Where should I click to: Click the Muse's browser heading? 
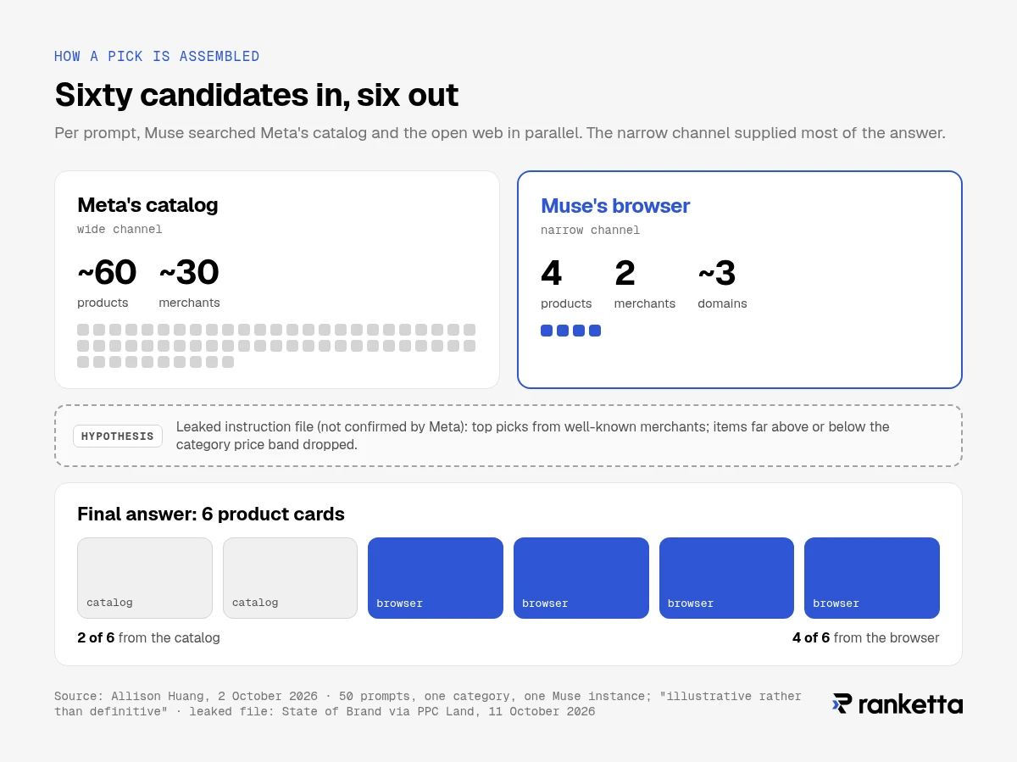tap(615, 206)
